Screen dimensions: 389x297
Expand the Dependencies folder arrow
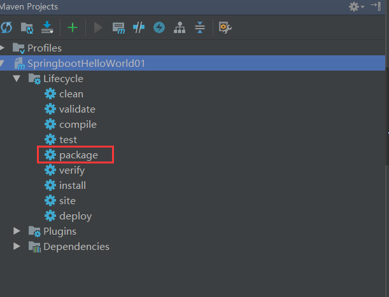[17, 246]
